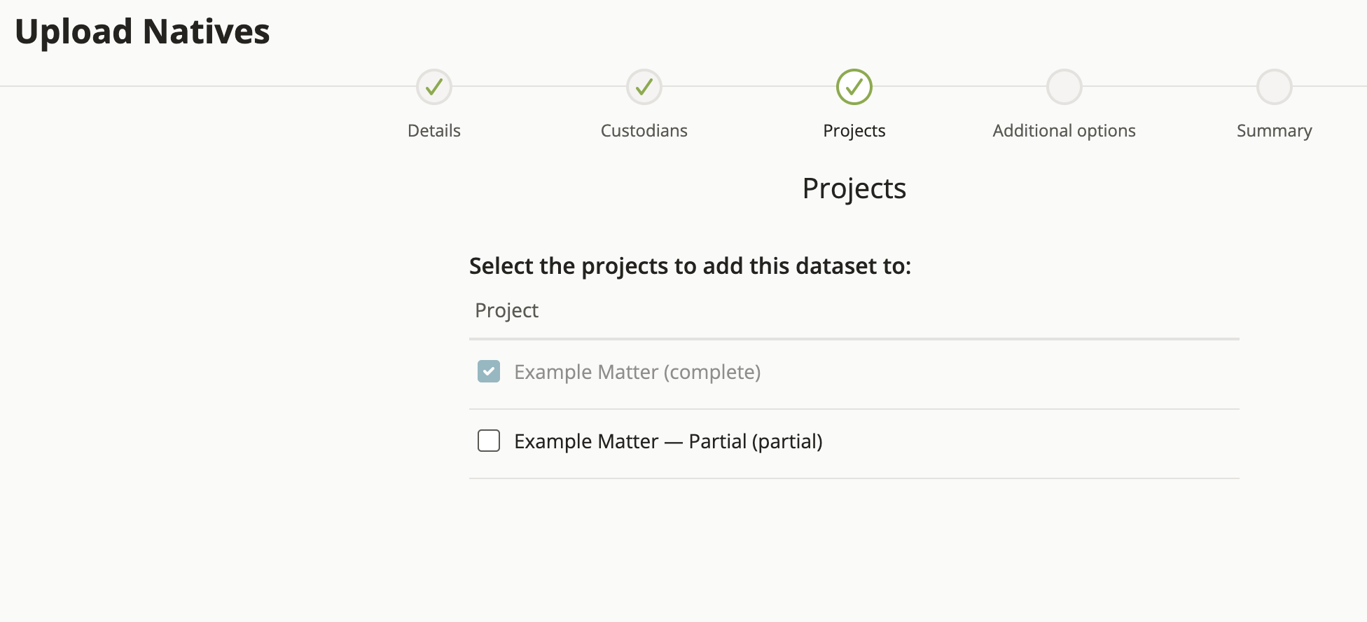Click the Custodians step checkmark circle

[x=644, y=87]
